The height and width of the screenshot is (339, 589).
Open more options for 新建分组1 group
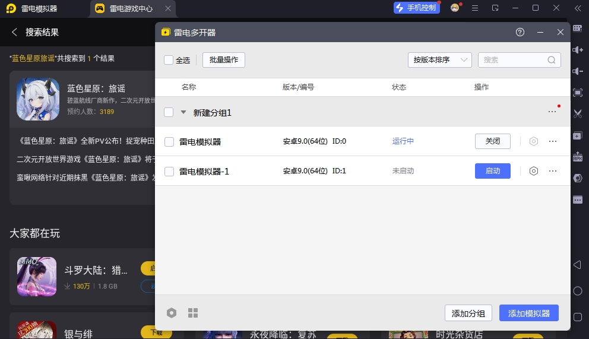click(552, 112)
